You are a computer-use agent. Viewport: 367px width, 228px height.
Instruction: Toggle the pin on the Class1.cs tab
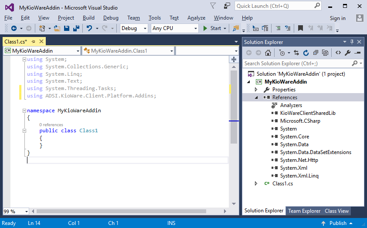[x=33, y=42]
